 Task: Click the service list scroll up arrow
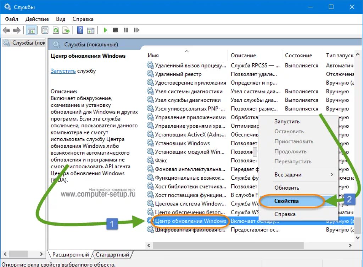point(358,54)
